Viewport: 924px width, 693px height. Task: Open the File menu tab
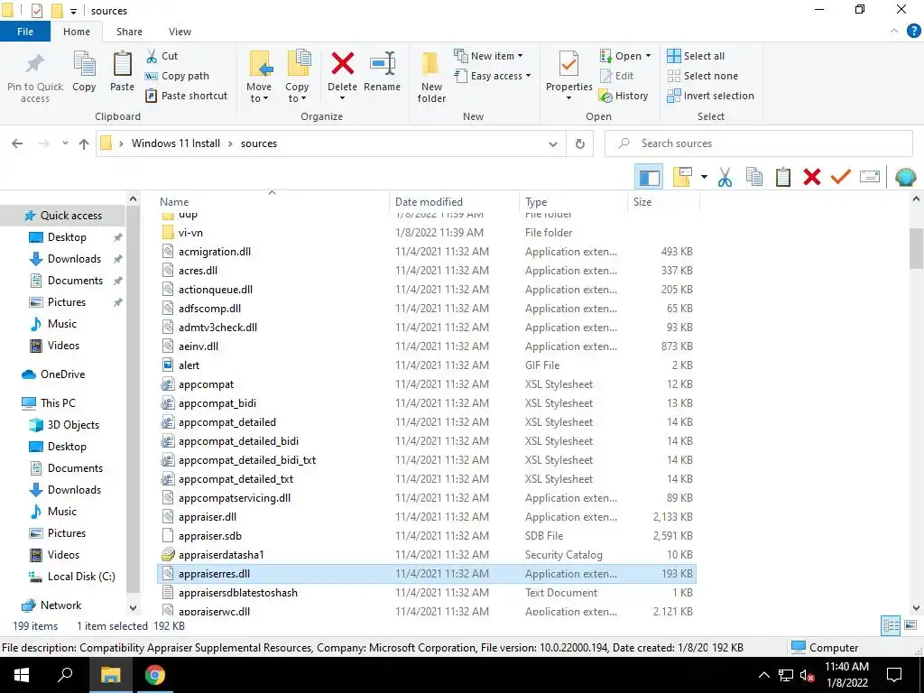tap(25, 32)
